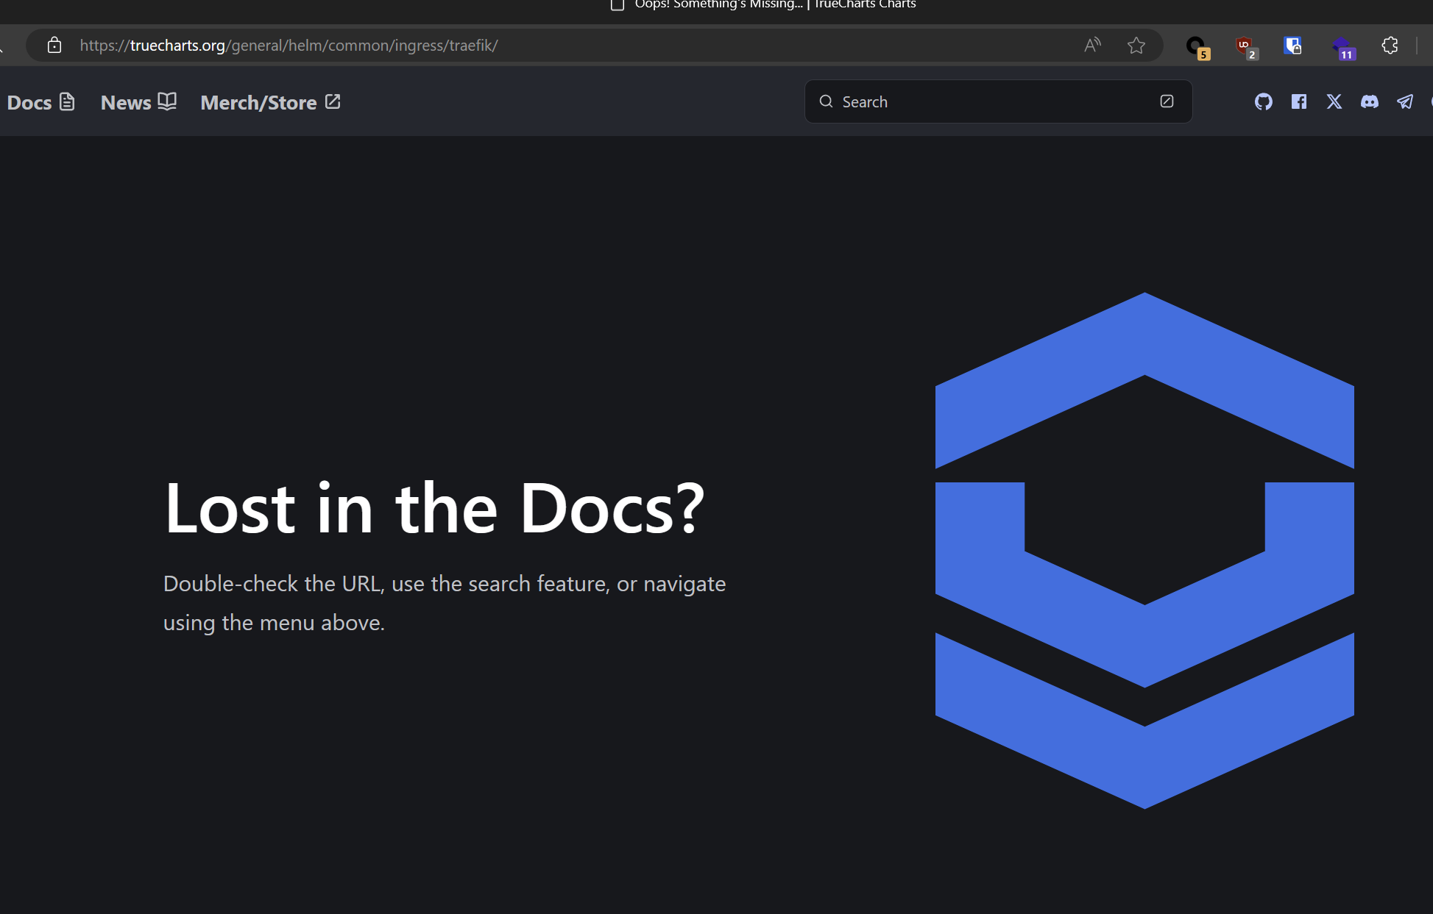Click the black circle extension with badge 5
Viewport: 1433px width, 914px height.
[1197, 47]
